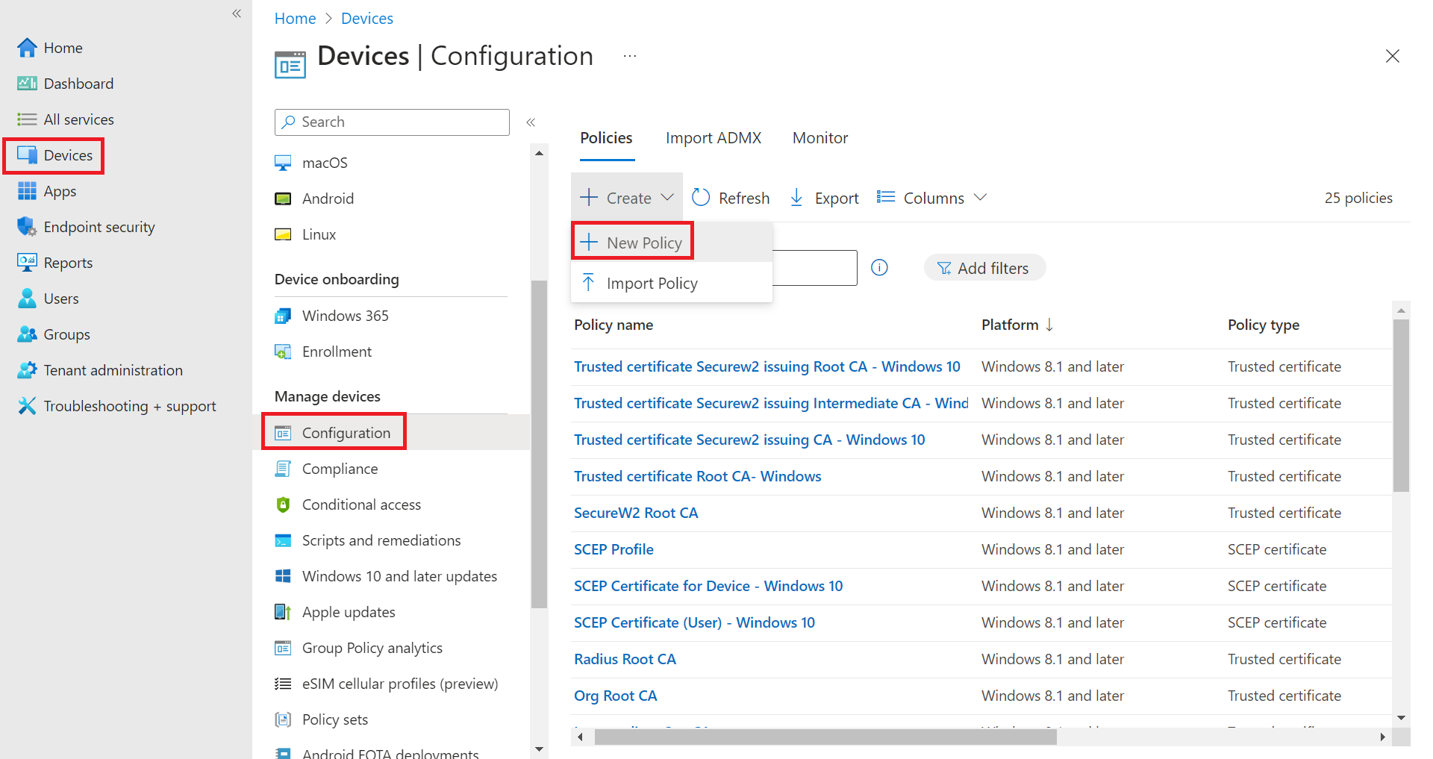The height and width of the screenshot is (759, 1433).
Task: Select the Android platform icon
Action: point(283,199)
